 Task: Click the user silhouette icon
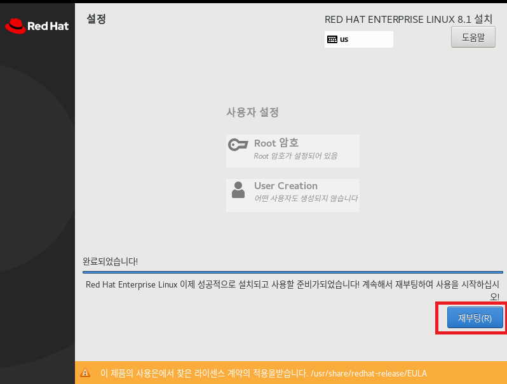pos(238,190)
